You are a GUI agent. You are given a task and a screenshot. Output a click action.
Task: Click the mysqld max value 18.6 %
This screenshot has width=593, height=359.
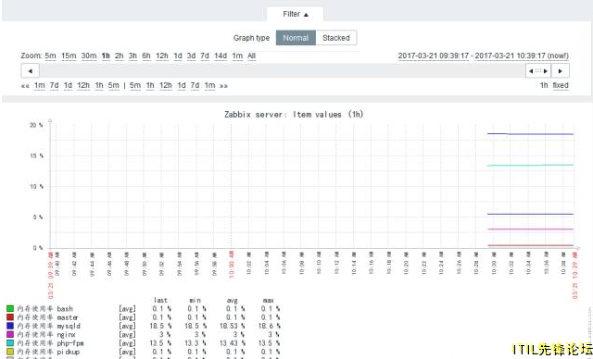pos(269,326)
